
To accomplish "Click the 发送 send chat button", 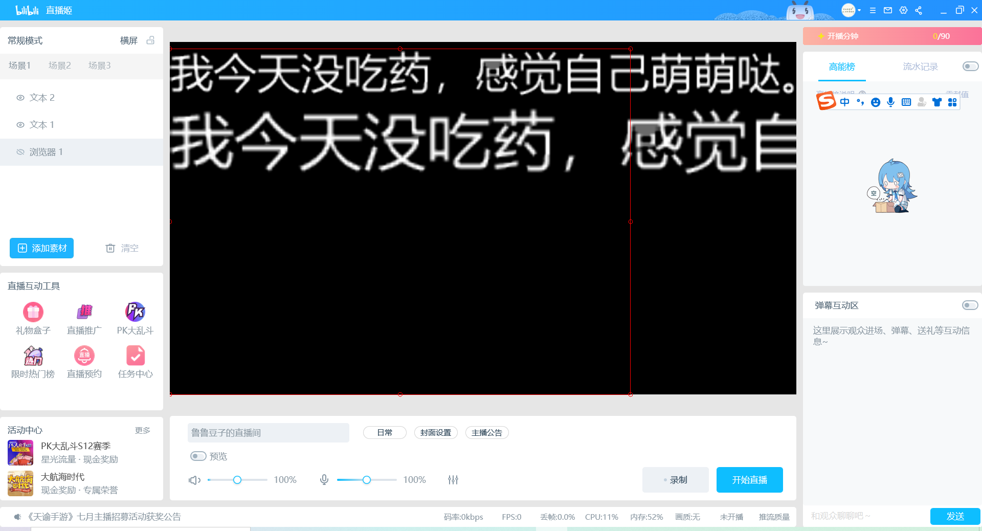I will tap(954, 516).
